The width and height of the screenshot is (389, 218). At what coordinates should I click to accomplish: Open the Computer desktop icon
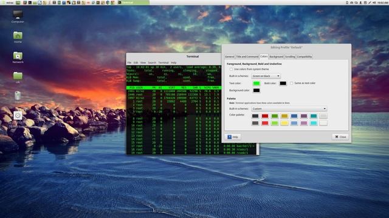(18, 16)
